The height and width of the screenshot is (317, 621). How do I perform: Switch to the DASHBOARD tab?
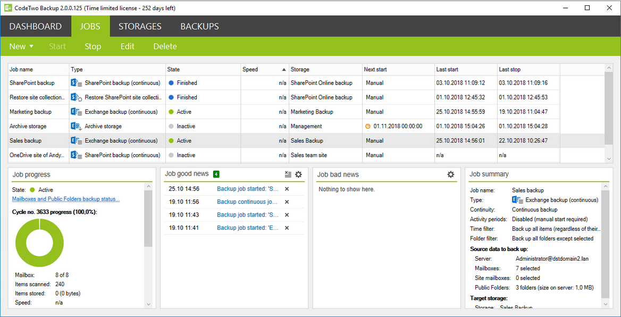35,26
